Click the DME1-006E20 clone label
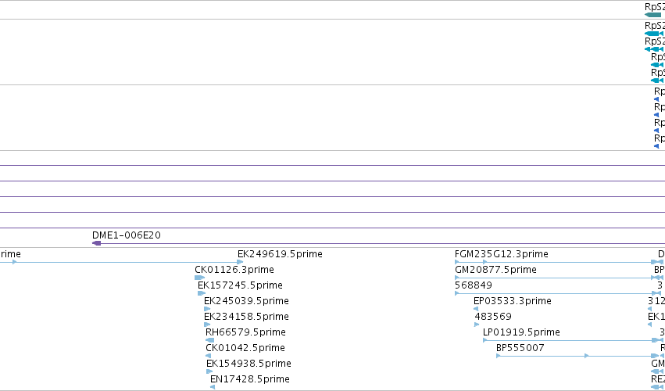 [127, 235]
